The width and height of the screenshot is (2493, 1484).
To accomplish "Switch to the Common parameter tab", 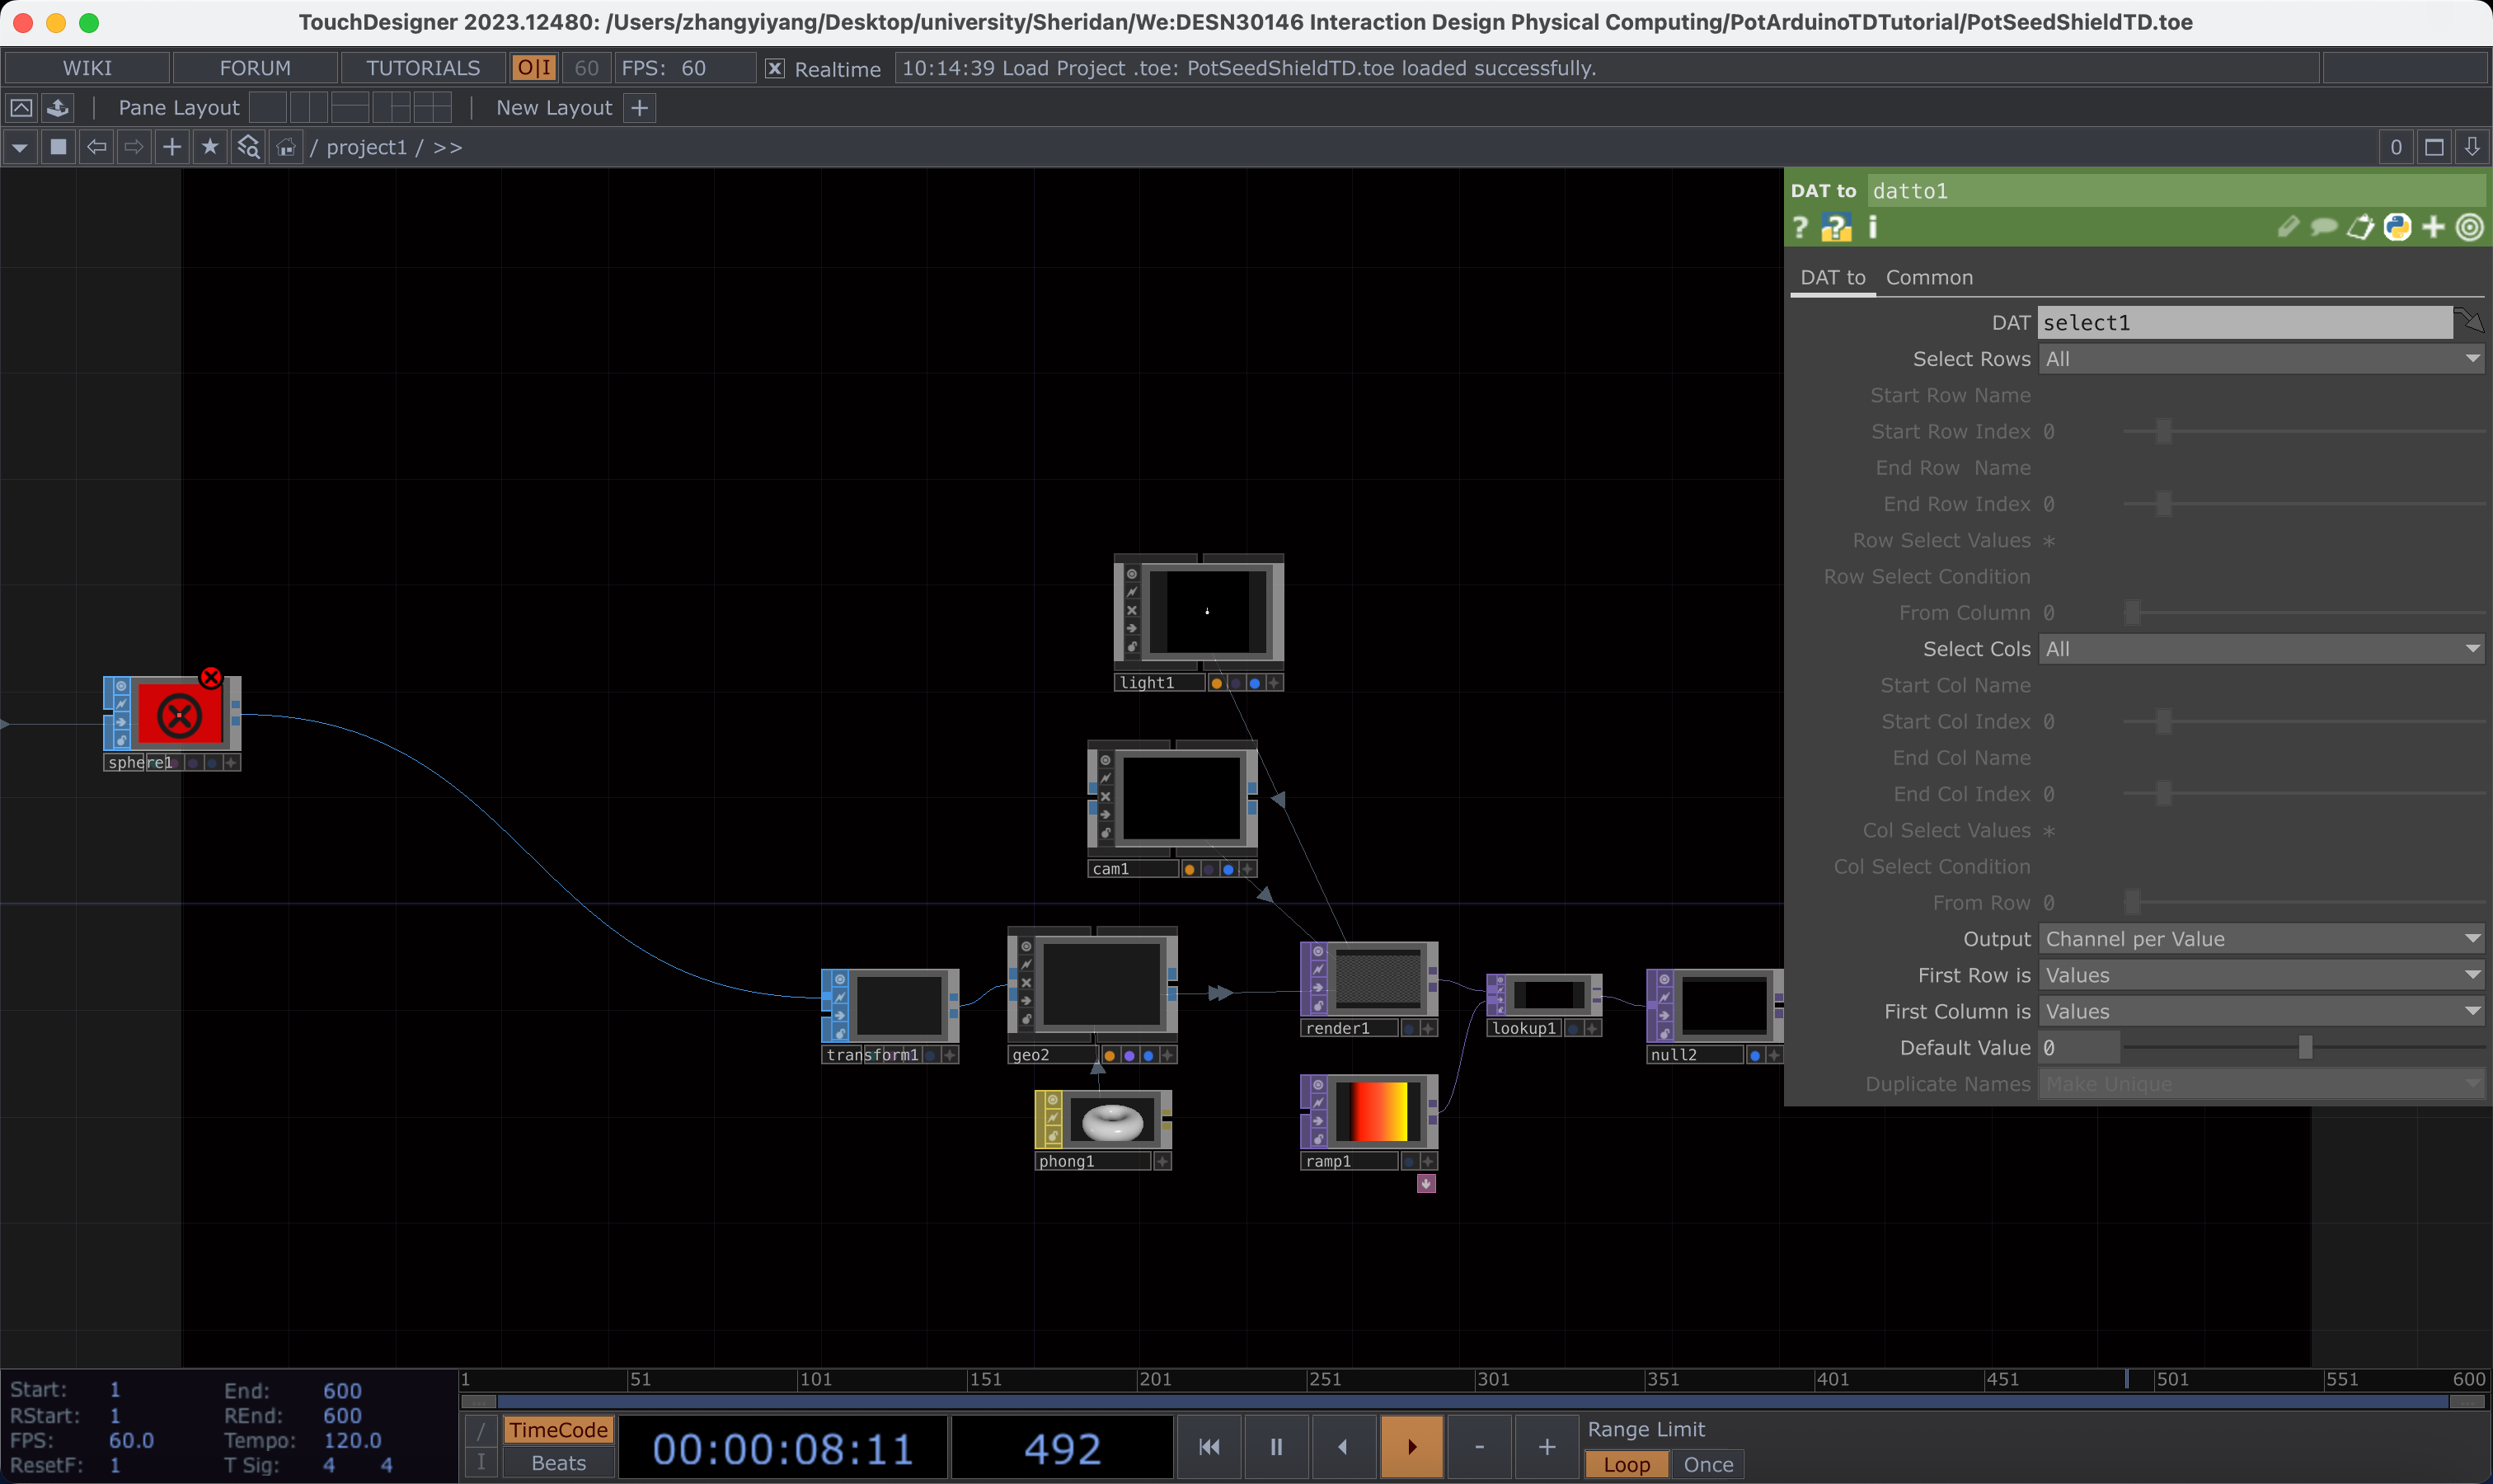I will [x=1928, y=277].
